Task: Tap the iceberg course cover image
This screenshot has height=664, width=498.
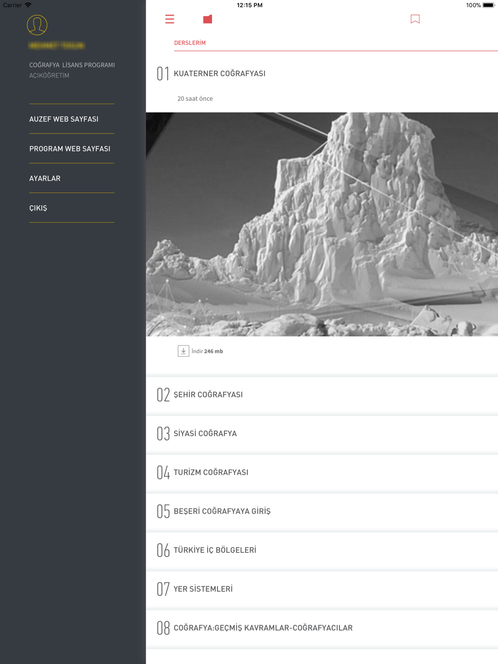Action: click(322, 224)
